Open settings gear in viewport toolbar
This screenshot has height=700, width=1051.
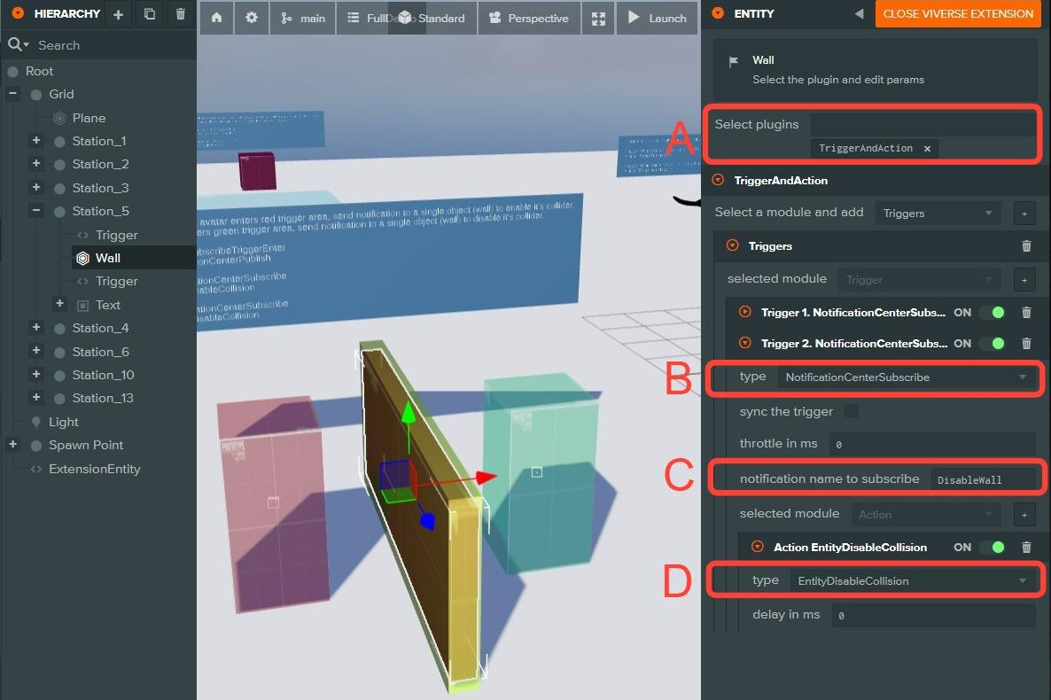coord(252,18)
